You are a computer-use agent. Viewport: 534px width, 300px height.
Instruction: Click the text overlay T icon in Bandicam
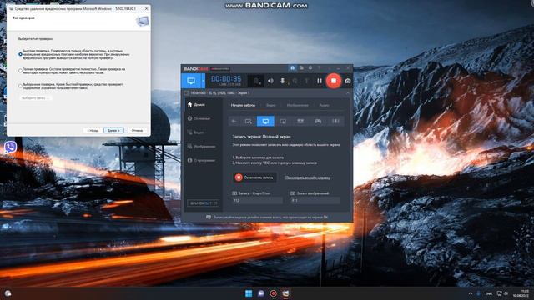[x=306, y=81]
